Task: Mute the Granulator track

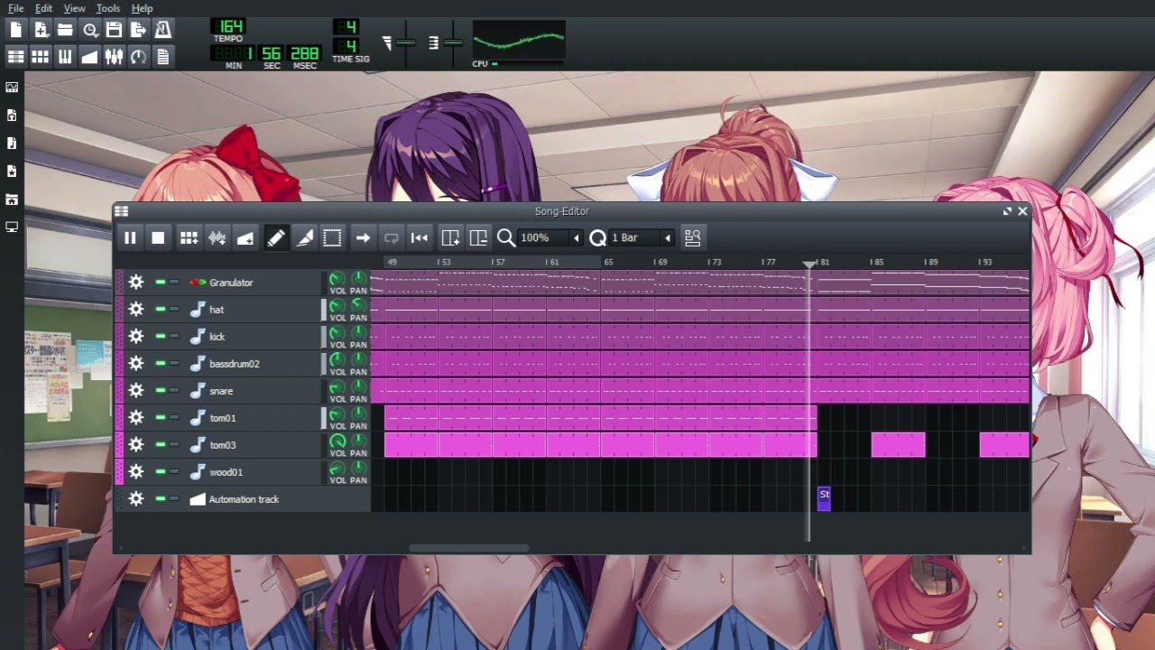Action: tap(161, 283)
